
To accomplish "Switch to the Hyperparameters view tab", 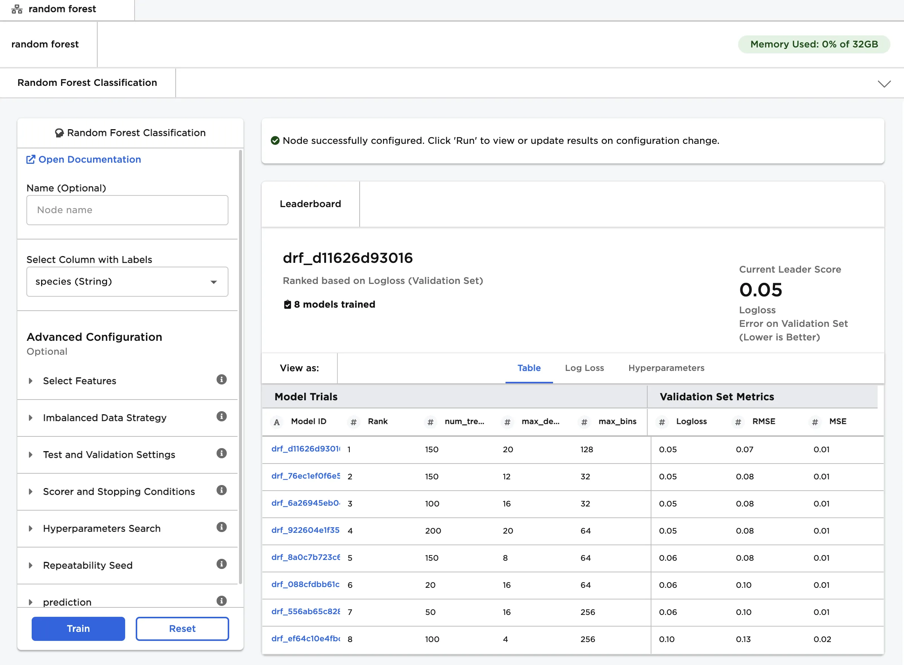I will (666, 368).
